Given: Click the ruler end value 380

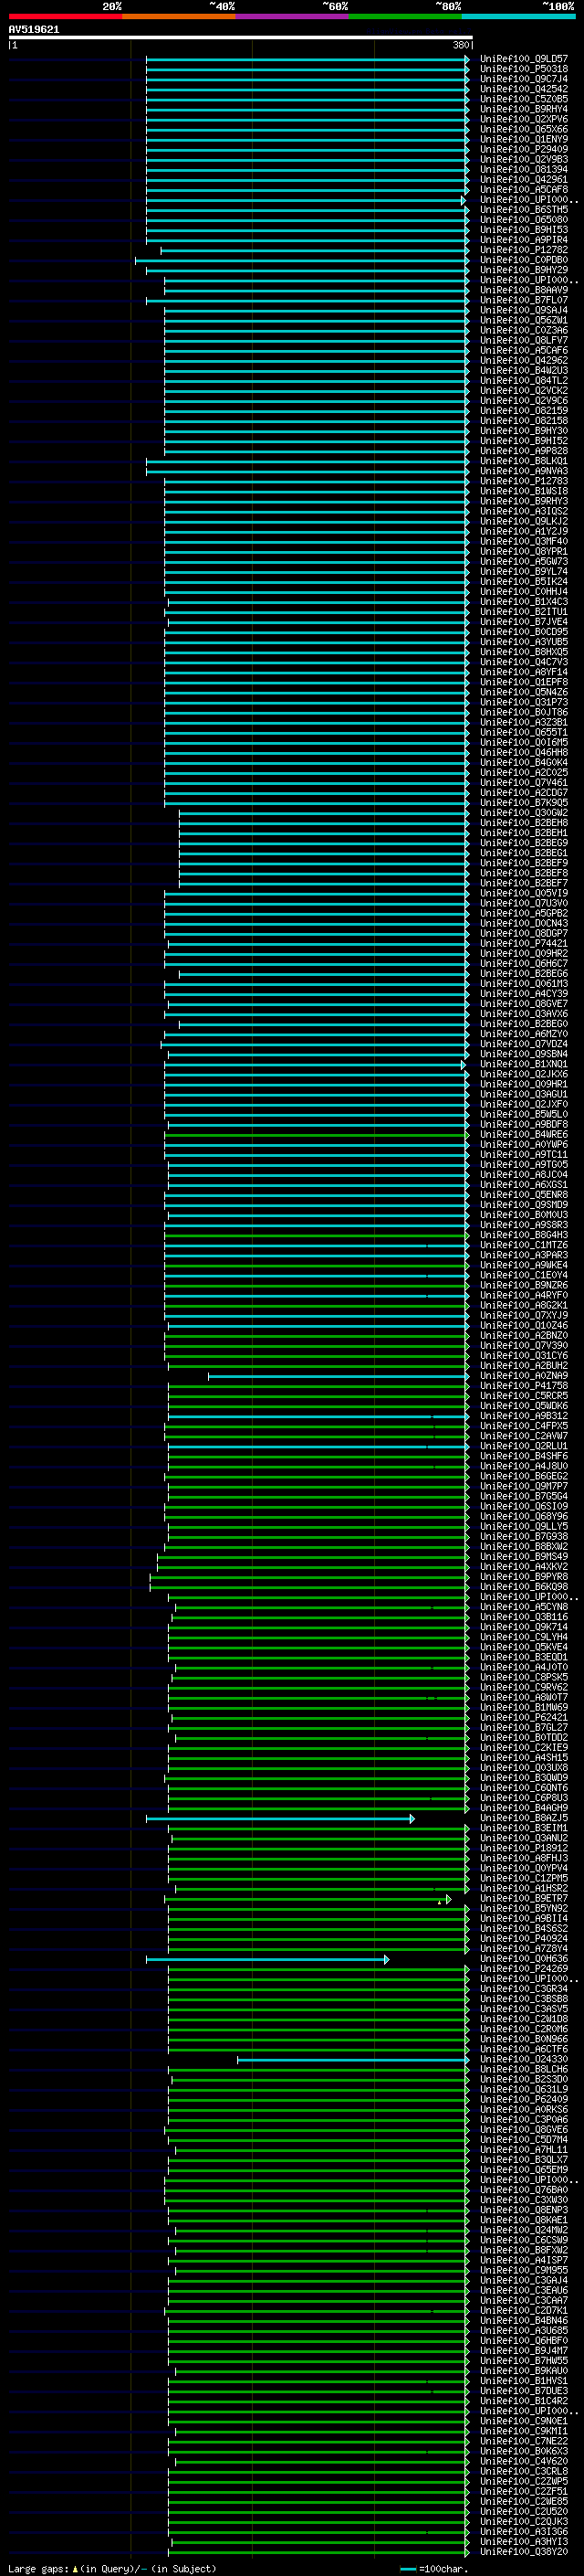Looking at the screenshot, I should (x=460, y=45).
